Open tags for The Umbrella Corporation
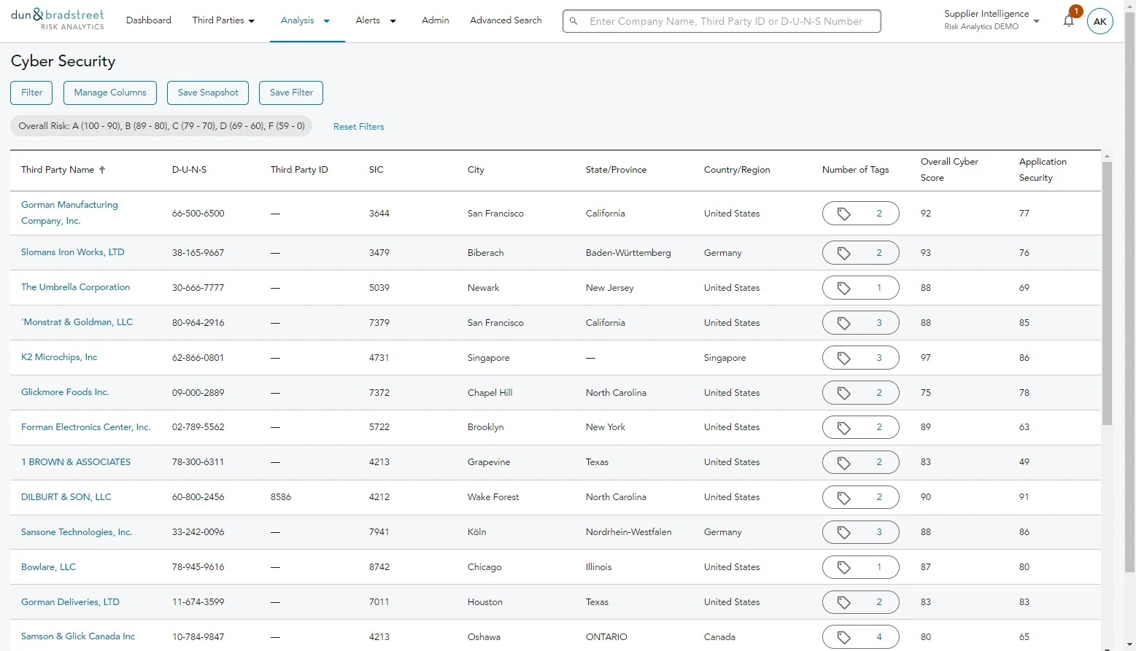 pos(860,288)
